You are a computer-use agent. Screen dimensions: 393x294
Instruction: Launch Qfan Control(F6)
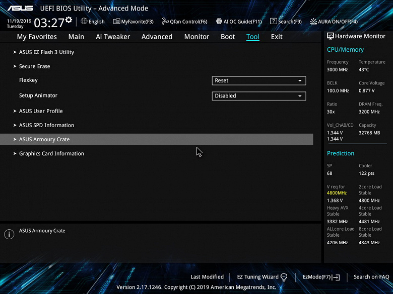tap(188, 22)
